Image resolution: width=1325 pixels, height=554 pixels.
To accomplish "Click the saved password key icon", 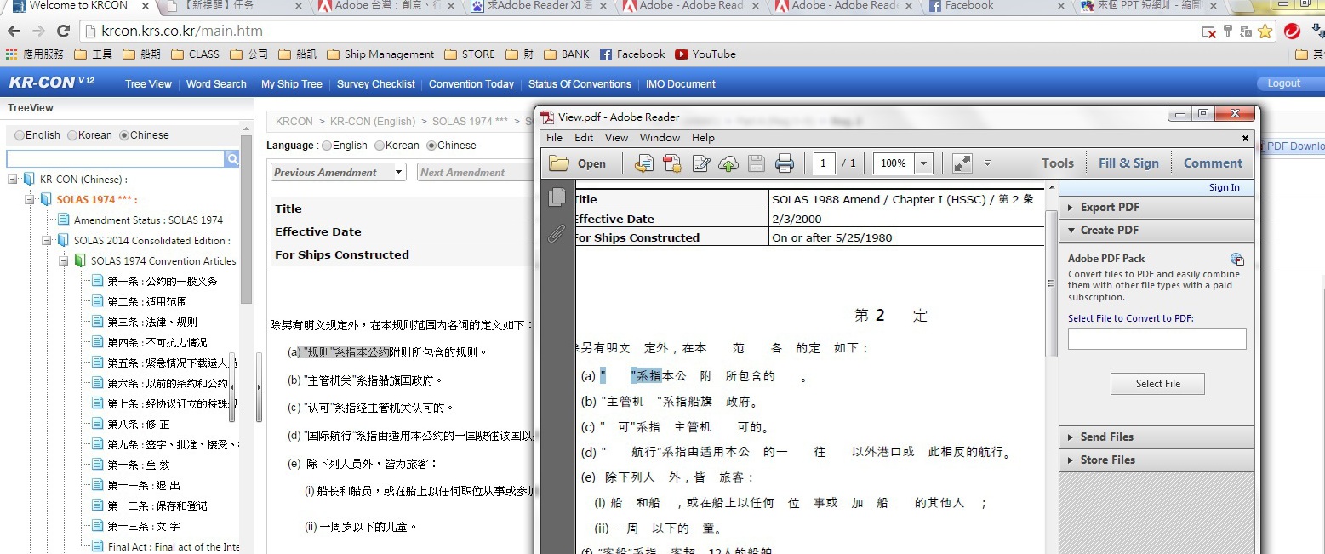I will (1228, 31).
